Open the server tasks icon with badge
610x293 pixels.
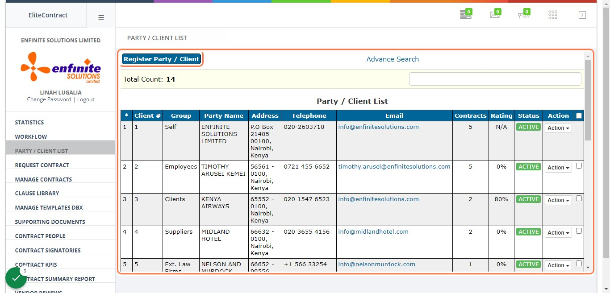point(466,14)
